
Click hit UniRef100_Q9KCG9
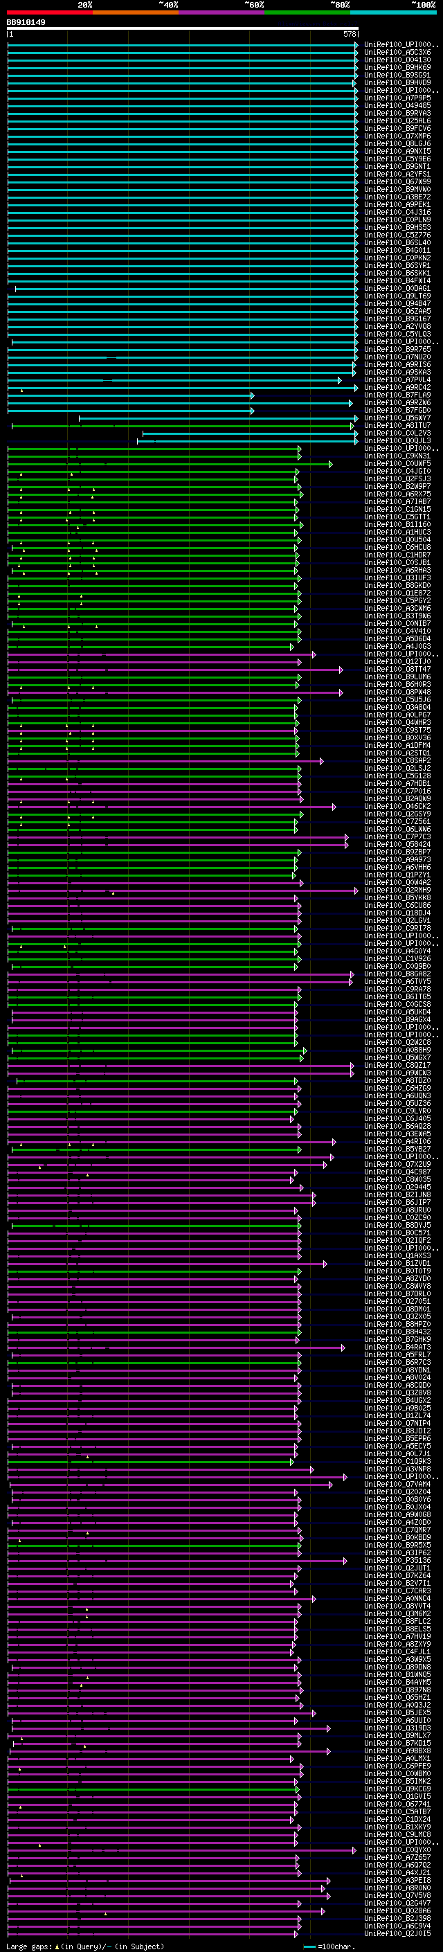[x=397, y=1789]
